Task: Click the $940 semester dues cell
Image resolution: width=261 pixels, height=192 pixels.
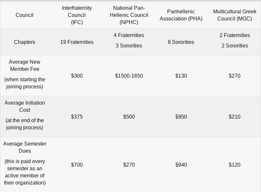Action: (x=181, y=165)
